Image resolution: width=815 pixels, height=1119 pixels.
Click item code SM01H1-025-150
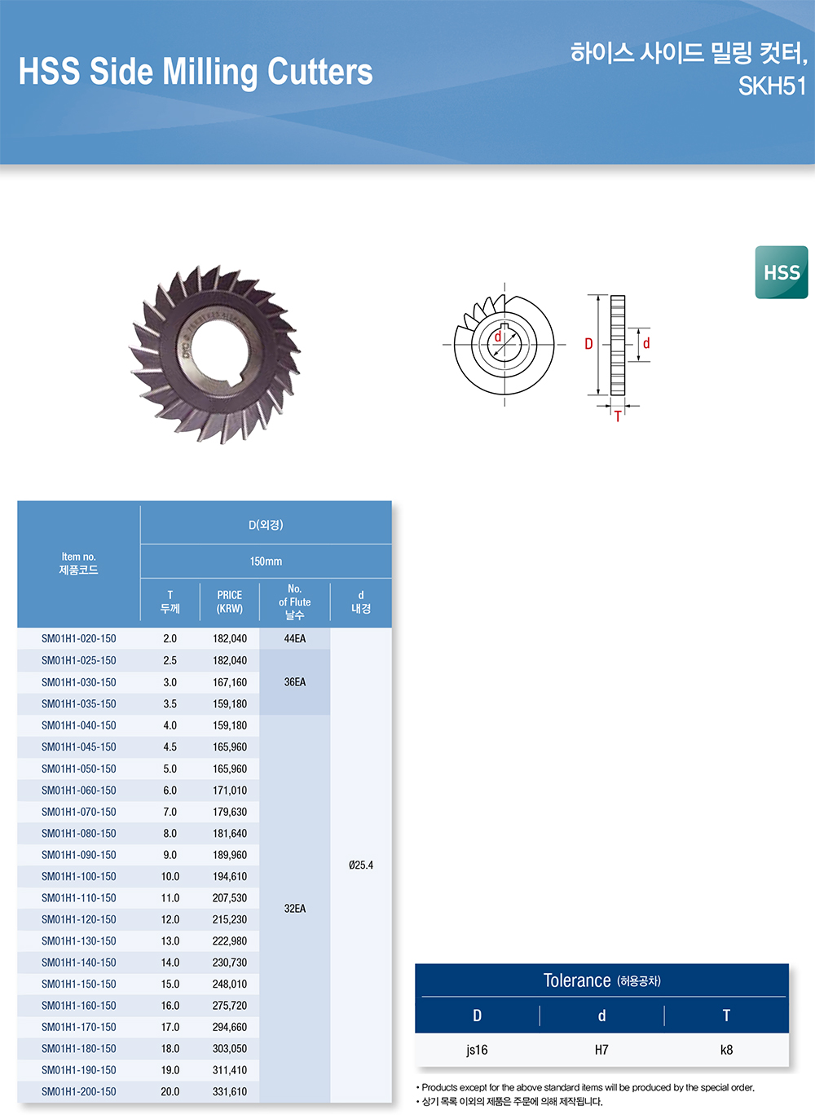[x=78, y=661]
